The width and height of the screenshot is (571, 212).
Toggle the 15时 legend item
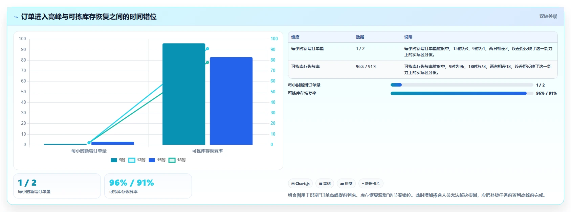(157, 160)
